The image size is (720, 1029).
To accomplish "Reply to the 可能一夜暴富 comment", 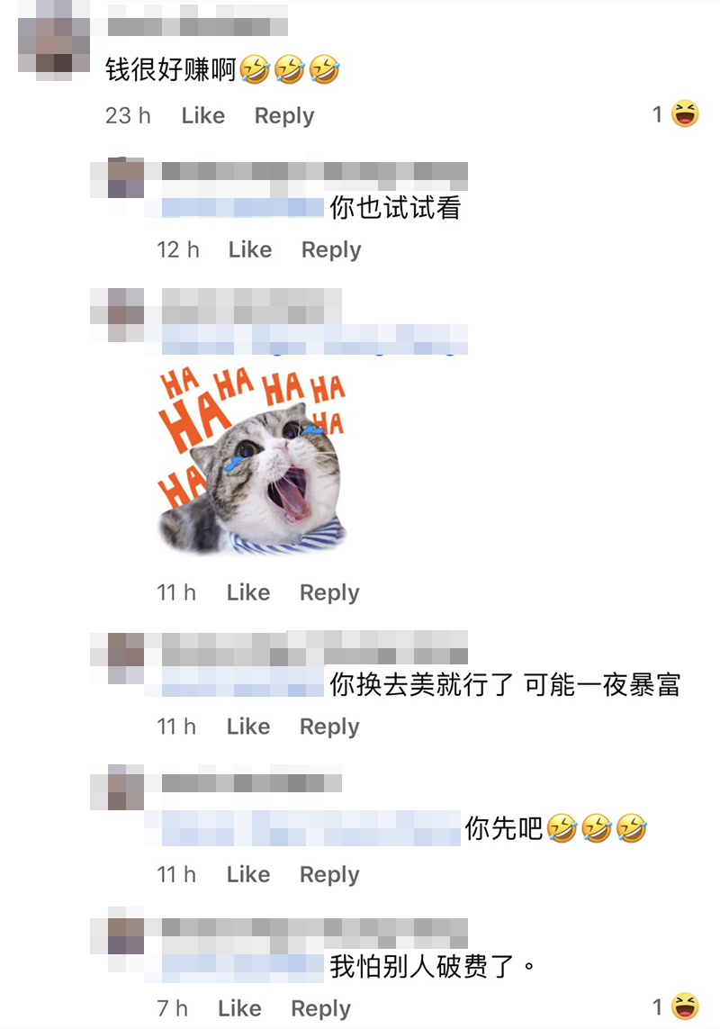I will (x=329, y=727).
